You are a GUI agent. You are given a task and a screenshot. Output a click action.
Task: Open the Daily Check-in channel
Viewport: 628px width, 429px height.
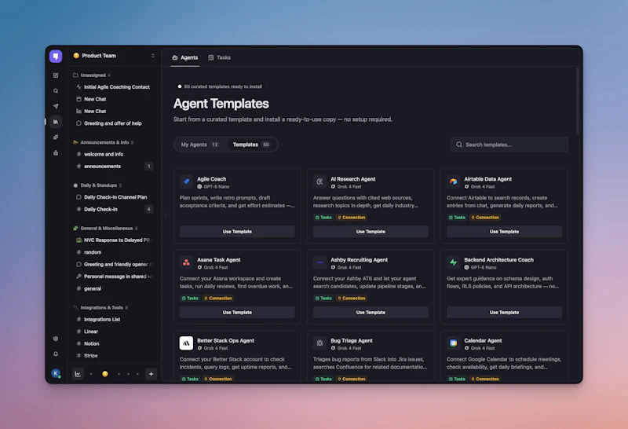(113, 209)
